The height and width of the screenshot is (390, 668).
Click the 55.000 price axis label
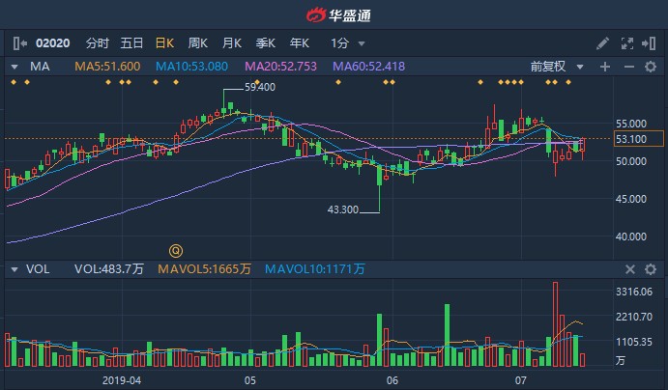[x=631, y=124]
